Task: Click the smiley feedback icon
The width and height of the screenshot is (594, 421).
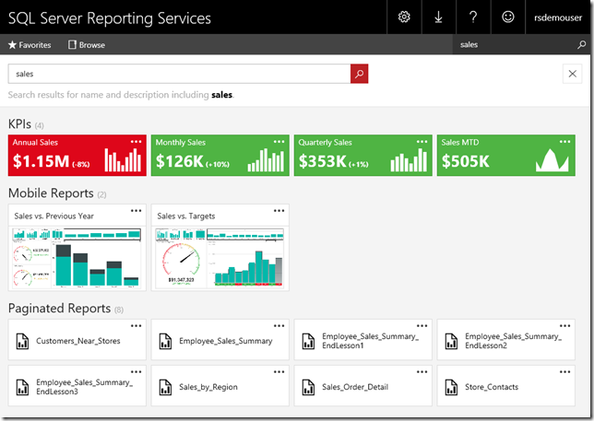Action: 507,17
